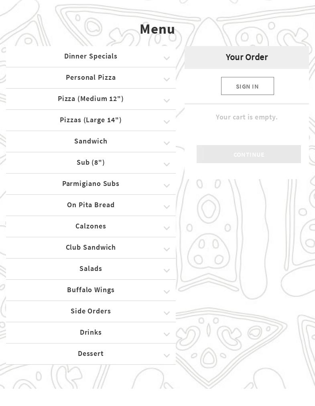This screenshot has width=315, height=406.
Task: Click the Personal Pizza chevron icon
Action: click(167, 80)
